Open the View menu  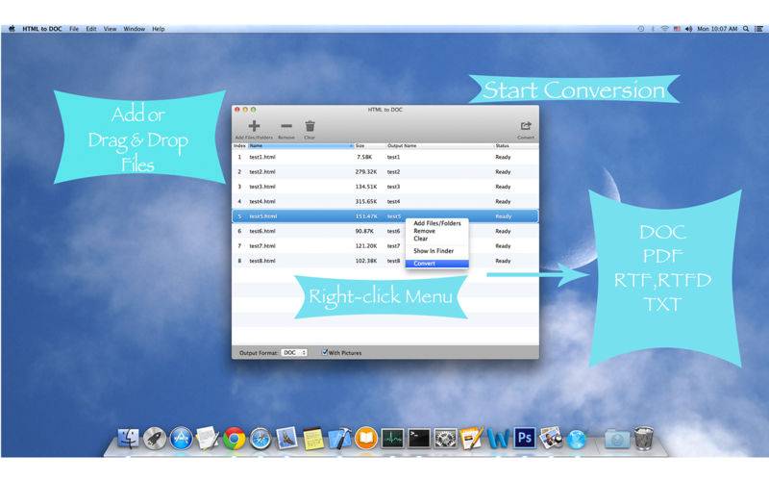110,29
